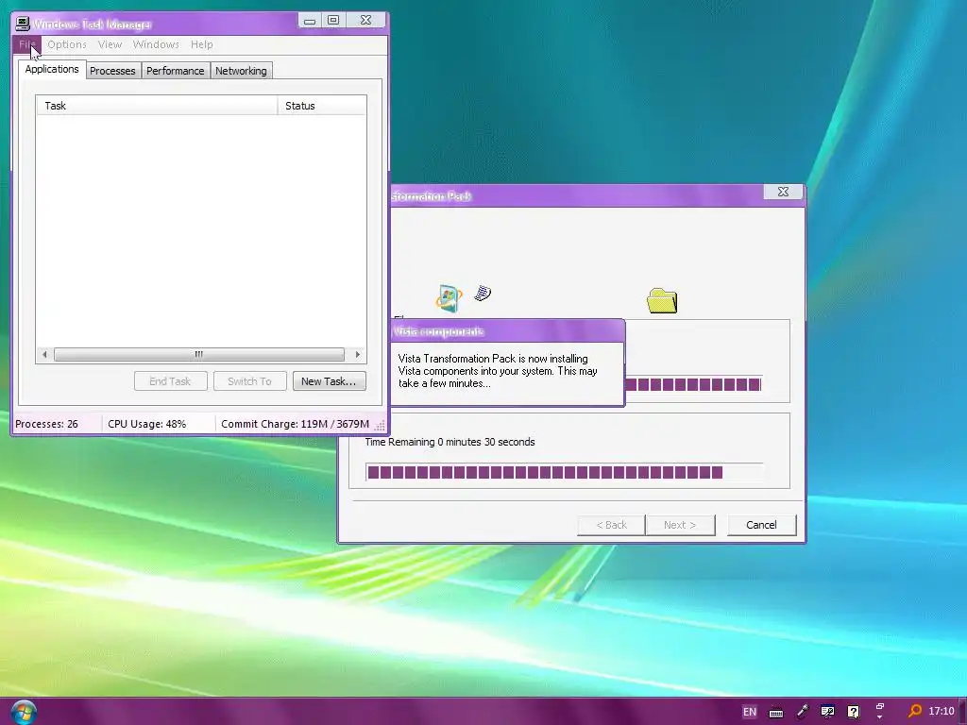
Task: Click the horizontal scrollbar thumb in task list
Action: (x=198, y=355)
